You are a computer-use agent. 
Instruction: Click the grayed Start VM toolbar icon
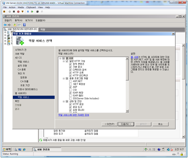pyautogui.click(x=10, y=11)
